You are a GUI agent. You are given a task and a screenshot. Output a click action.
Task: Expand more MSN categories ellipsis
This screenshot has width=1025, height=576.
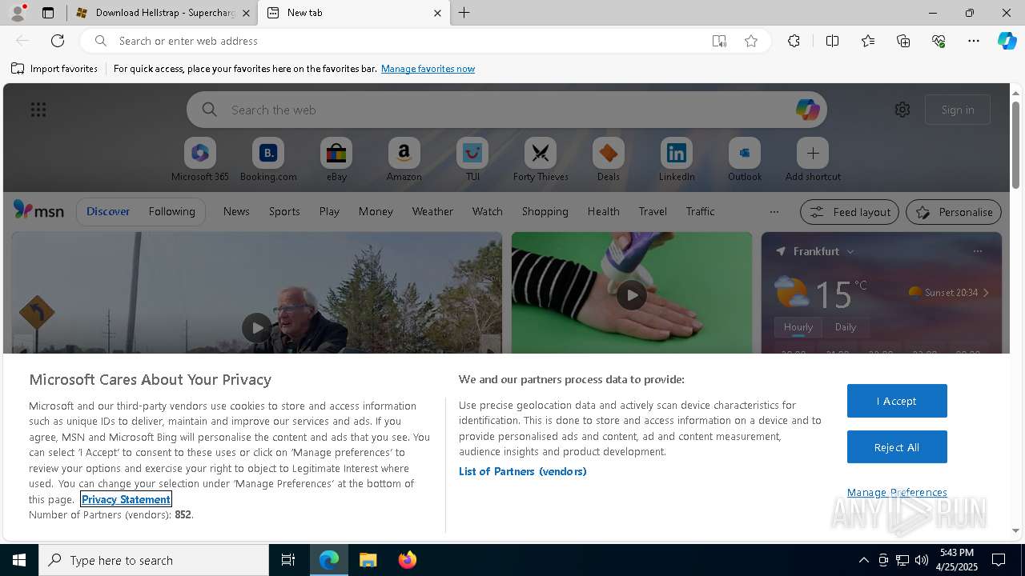[774, 212]
